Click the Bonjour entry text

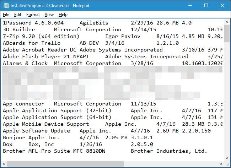12,137
